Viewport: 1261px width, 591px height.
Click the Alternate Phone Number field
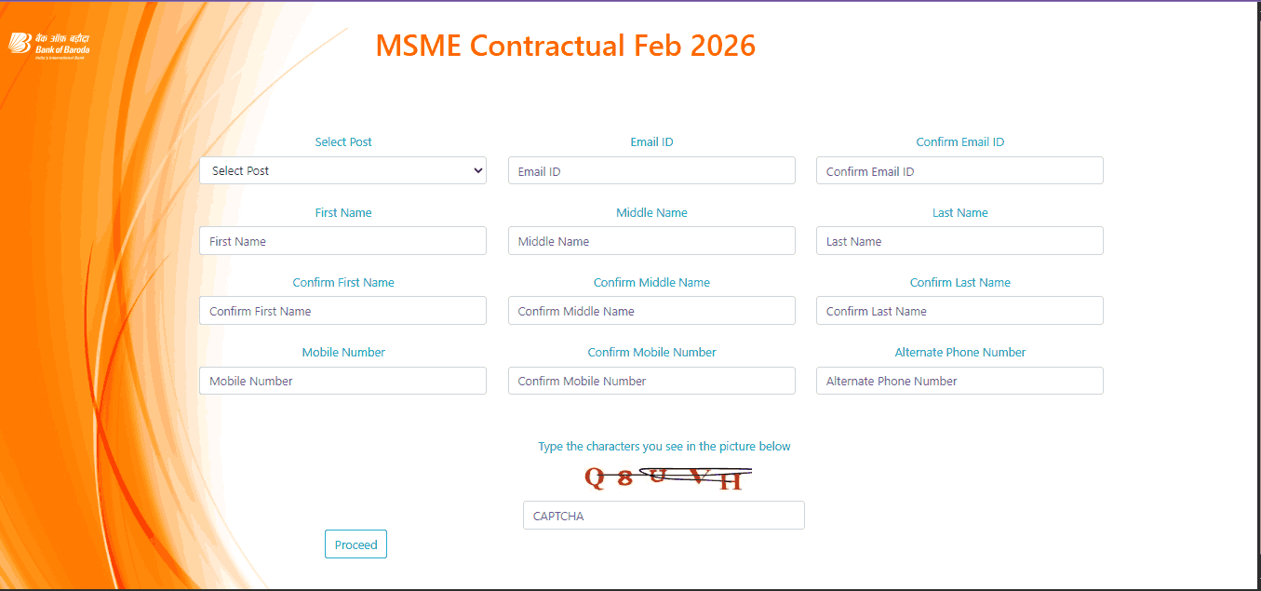[x=959, y=380]
